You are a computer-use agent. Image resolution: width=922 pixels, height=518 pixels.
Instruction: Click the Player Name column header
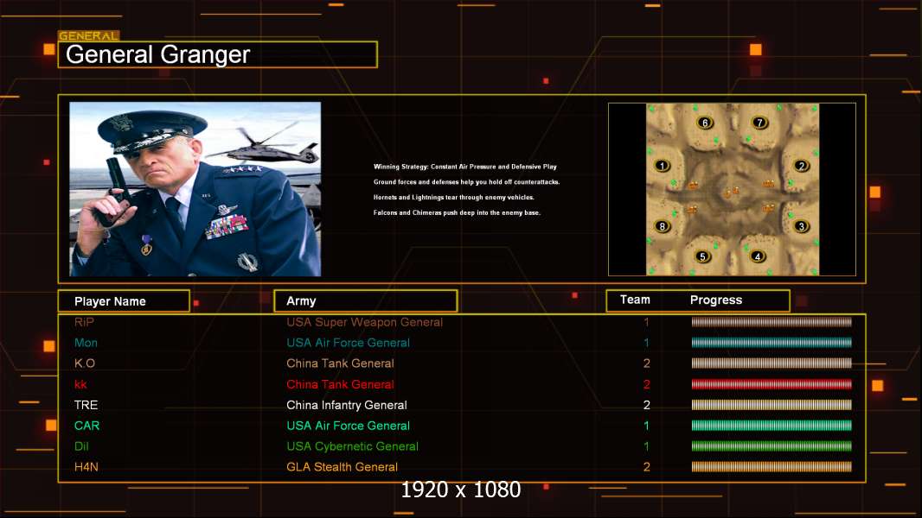[x=124, y=301]
